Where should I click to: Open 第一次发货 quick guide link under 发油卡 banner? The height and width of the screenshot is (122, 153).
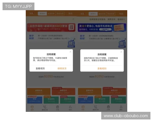point(101,36)
